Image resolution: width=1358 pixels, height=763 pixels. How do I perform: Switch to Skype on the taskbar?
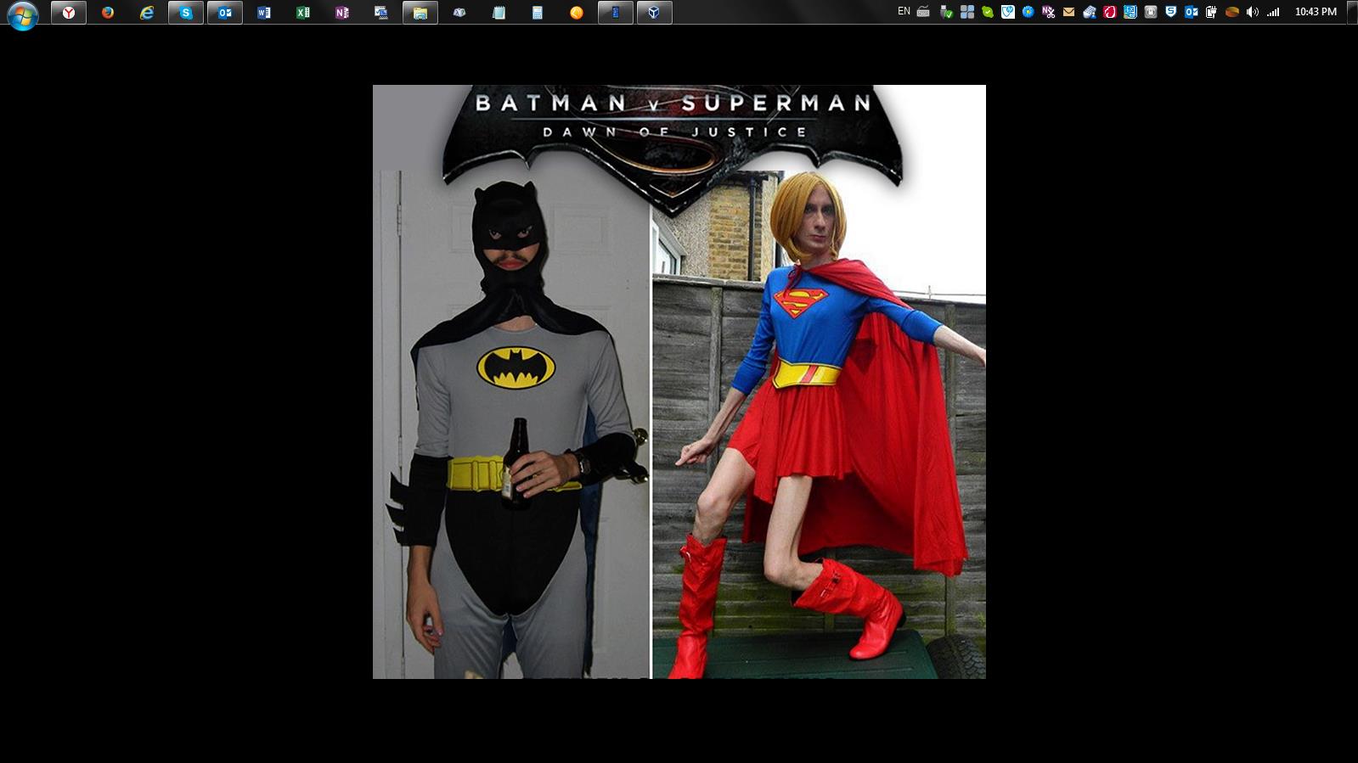[x=186, y=13]
